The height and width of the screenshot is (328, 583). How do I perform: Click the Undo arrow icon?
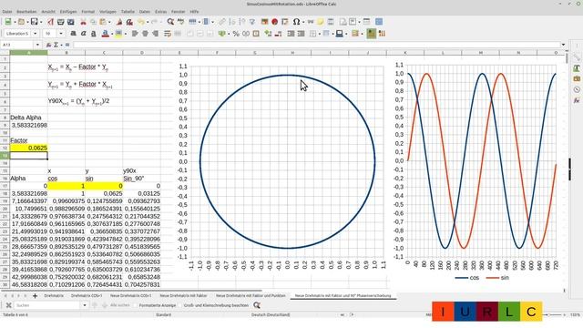(x=141, y=22)
